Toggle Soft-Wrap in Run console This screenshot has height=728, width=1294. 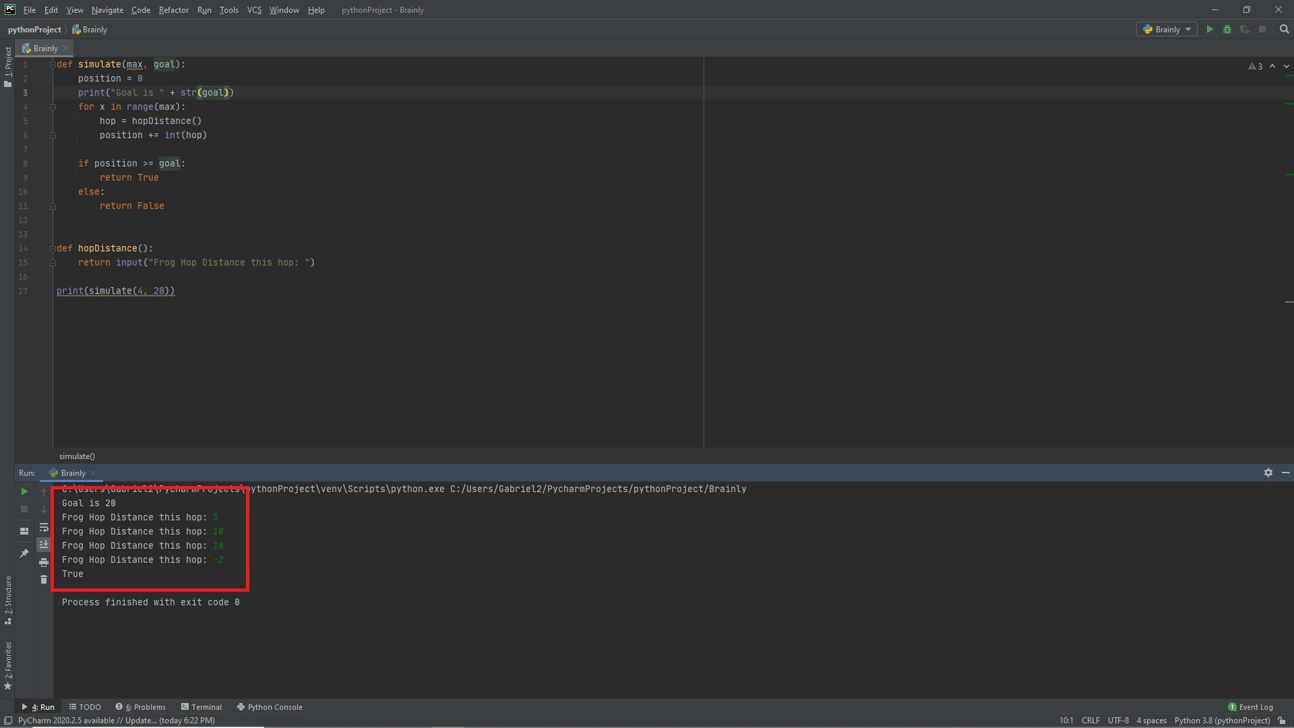(44, 527)
